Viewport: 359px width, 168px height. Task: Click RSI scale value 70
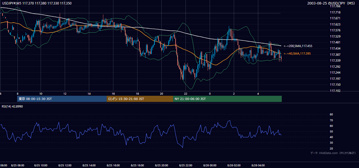[x=331, y=120]
